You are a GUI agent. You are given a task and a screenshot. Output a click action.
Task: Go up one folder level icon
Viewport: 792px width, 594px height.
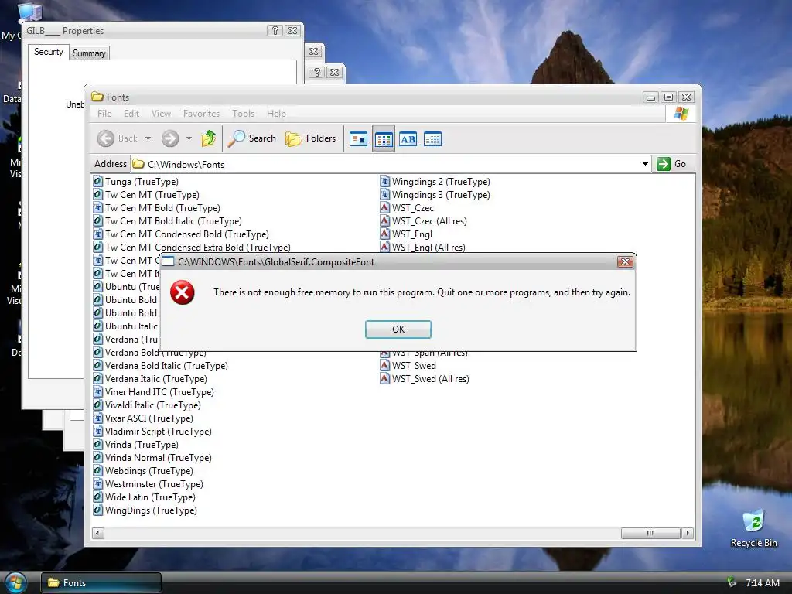point(209,138)
